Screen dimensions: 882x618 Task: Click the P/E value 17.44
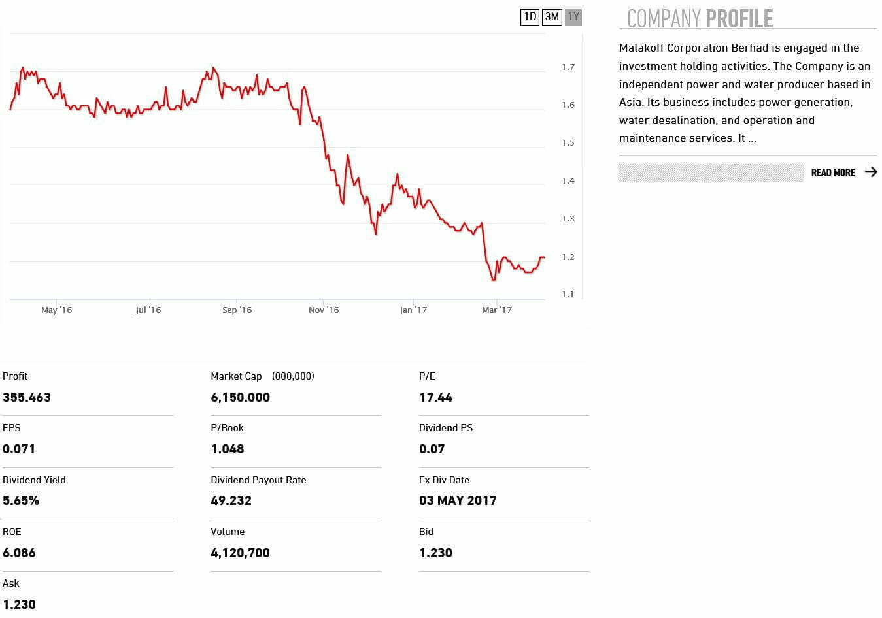click(435, 397)
